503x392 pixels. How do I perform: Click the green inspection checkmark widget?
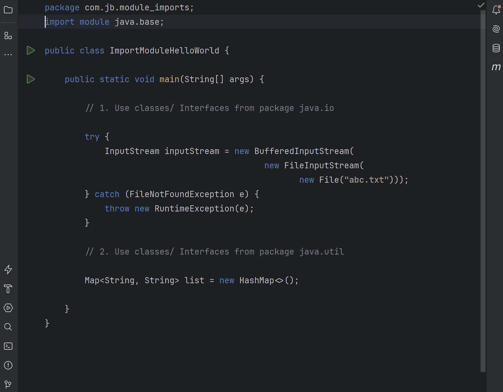(481, 5)
